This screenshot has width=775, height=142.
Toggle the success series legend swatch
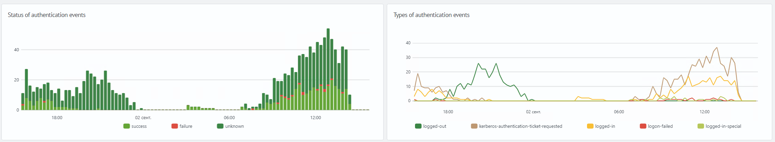coord(126,126)
